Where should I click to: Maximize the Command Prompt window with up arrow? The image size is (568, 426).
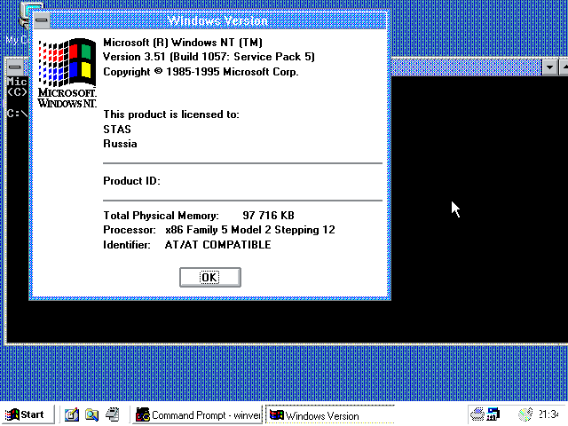click(564, 67)
